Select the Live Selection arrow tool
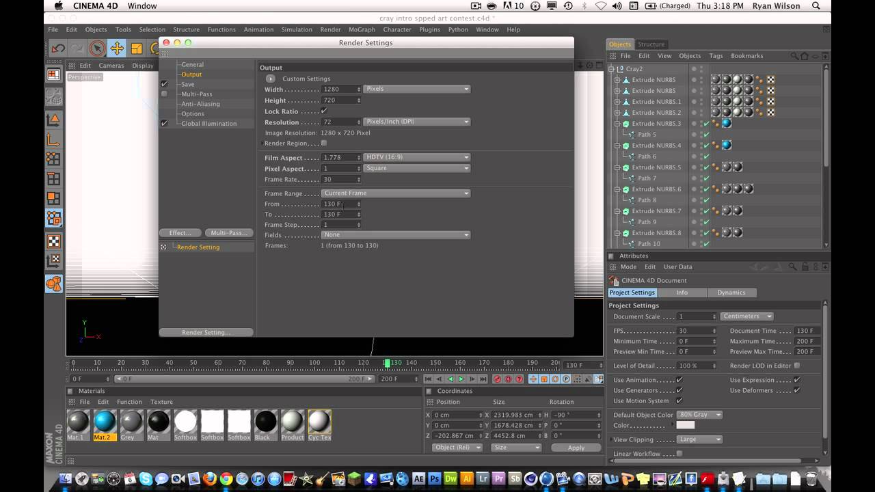This screenshot has width=875, height=492. tap(97, 48)
